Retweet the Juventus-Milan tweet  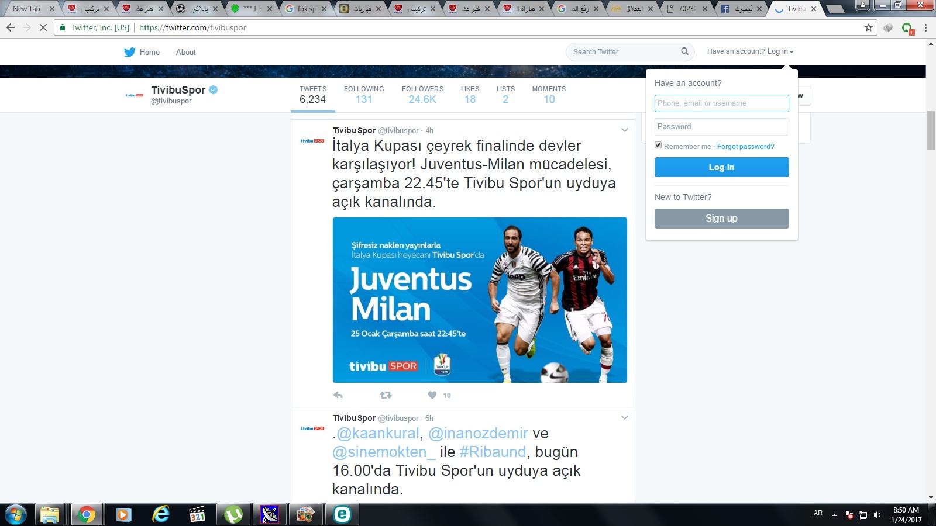point(386,395)
